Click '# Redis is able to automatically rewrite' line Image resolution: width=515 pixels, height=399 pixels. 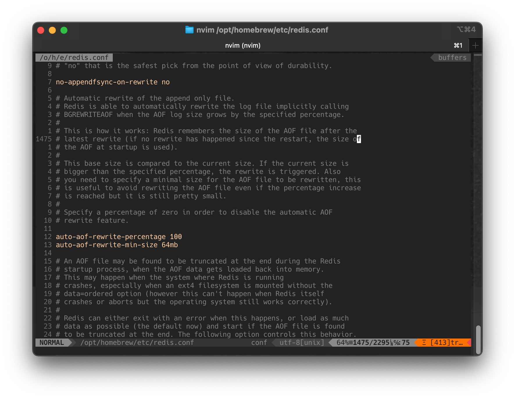pos(202,106)
